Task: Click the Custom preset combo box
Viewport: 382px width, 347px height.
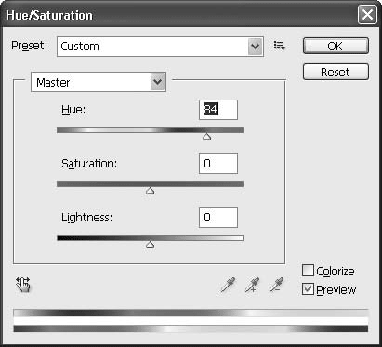Action: pos(160,47)
